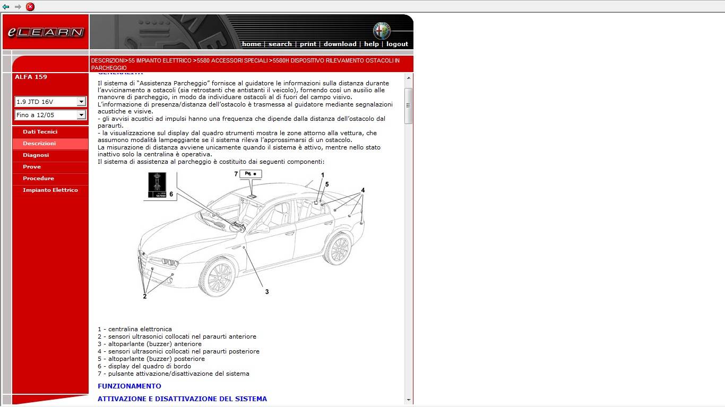
Task: Go to the Diagnosi section
Action: pos(36,155)
